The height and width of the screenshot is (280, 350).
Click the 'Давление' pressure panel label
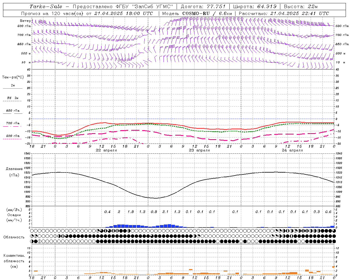coord(14,169)
